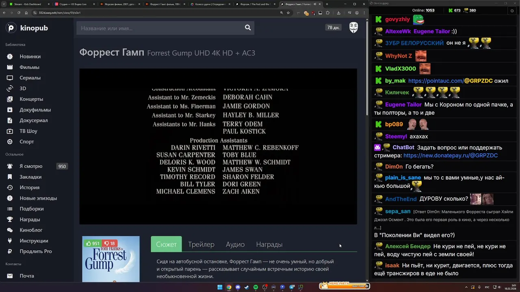
Task: Go to ТВ Шоу section
Action: tap(28, 131)
